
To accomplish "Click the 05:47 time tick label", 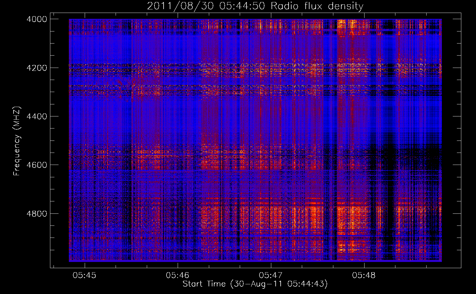I will [x=271, y=275].
